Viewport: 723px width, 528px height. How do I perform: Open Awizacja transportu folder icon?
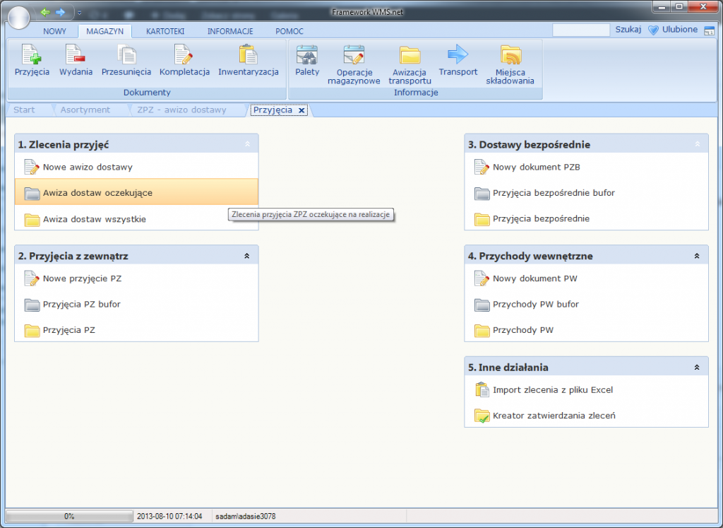point(410,55)
